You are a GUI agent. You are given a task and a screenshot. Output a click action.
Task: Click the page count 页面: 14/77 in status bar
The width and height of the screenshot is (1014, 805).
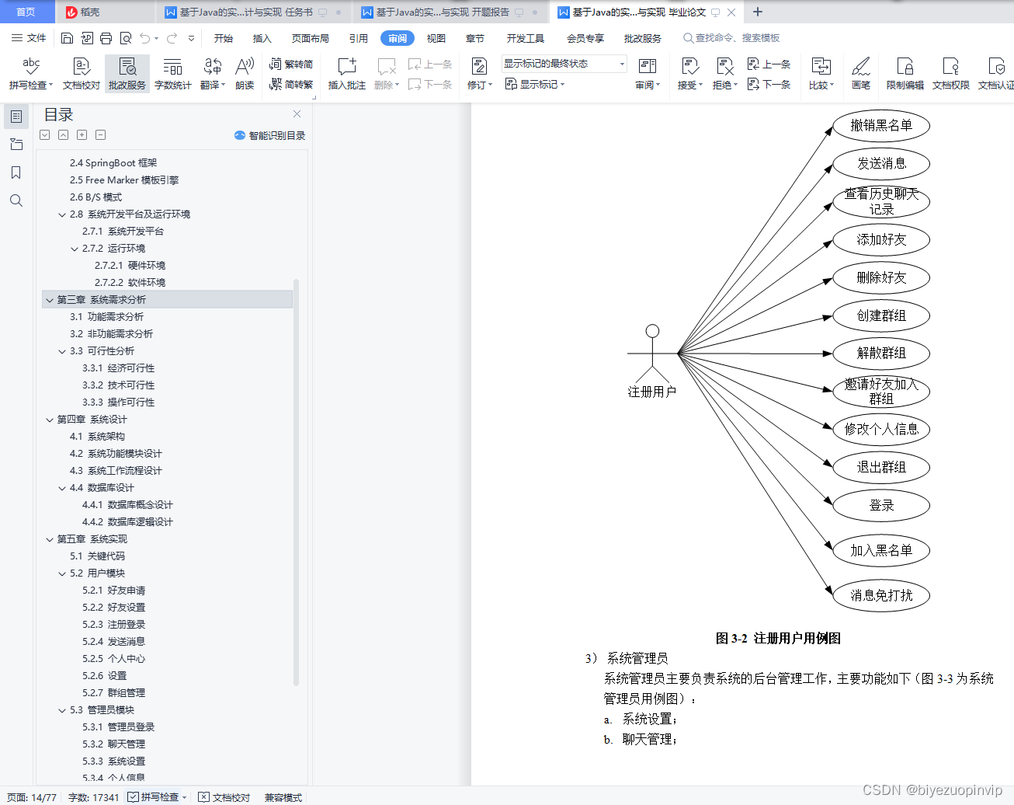[32, 797]
